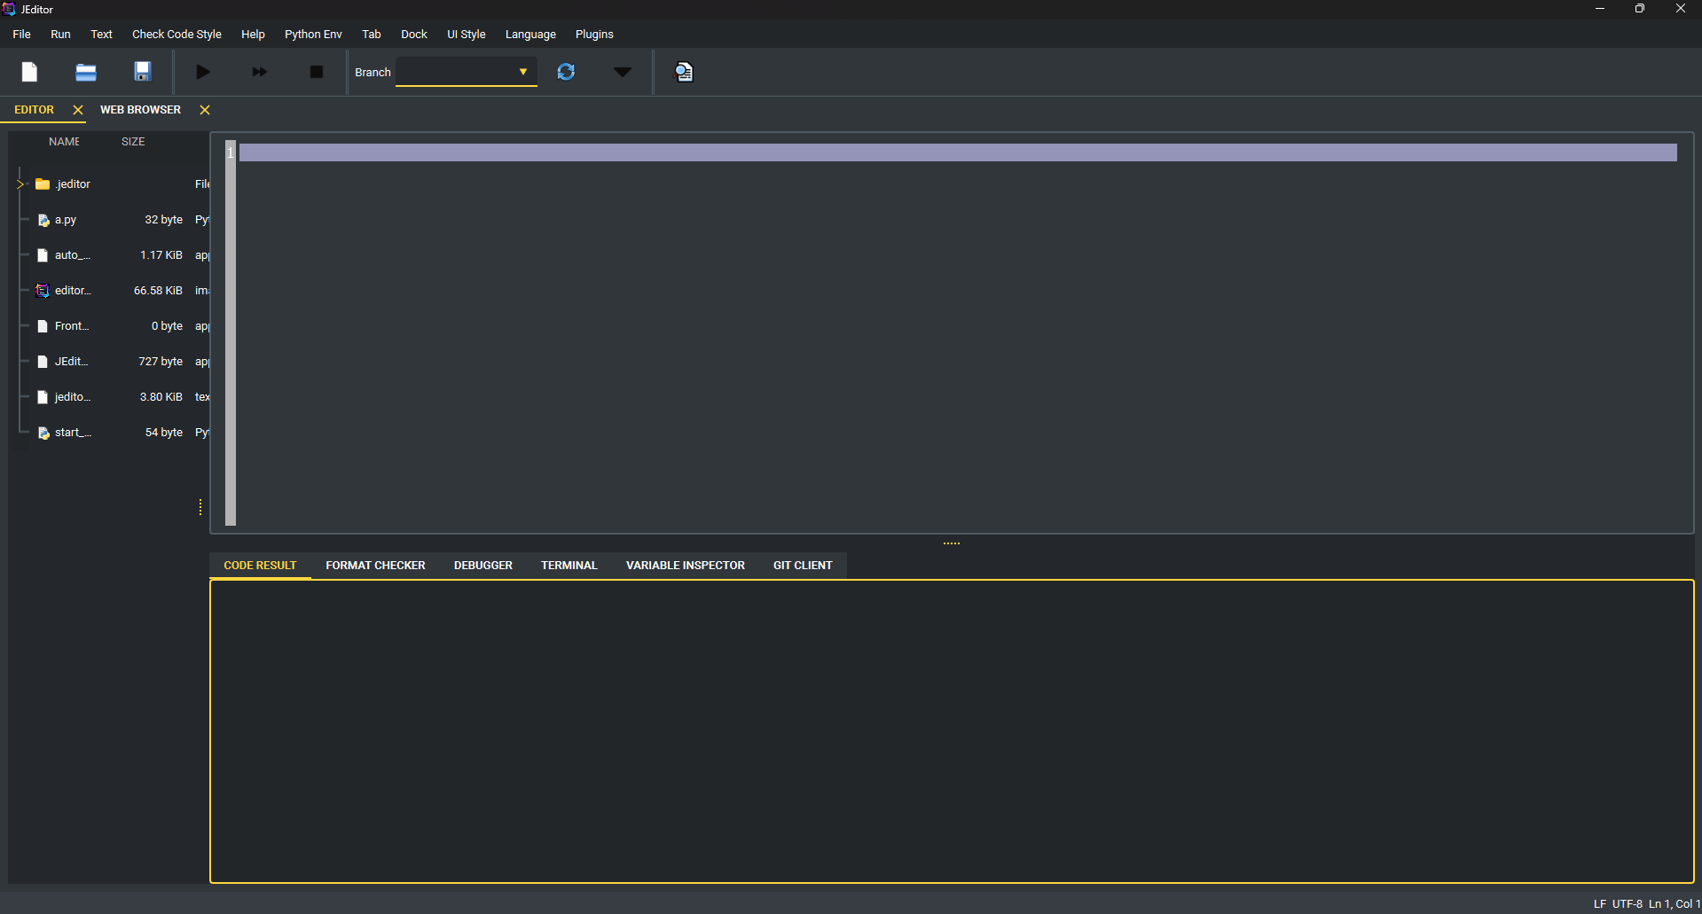Open the Branch dropdown combo box

467,72
